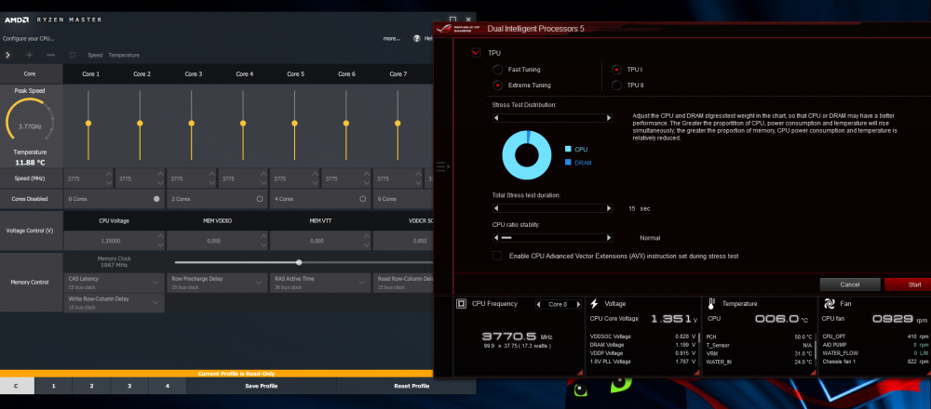Click the plus icon in Ryzen Master toolbar

(x=30, y=55)
